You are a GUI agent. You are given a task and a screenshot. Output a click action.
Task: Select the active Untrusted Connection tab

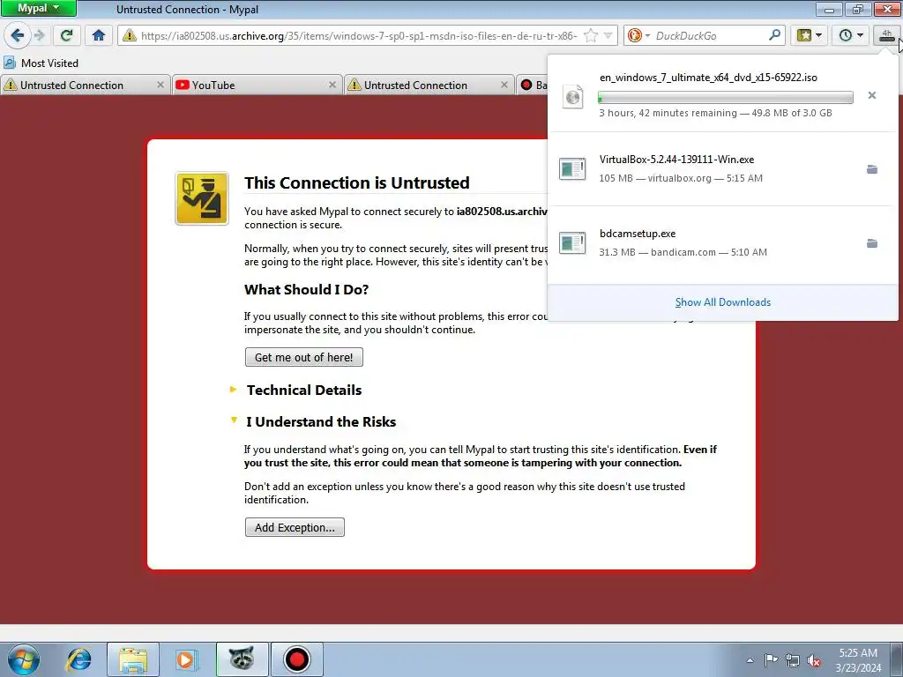(429, 86)
